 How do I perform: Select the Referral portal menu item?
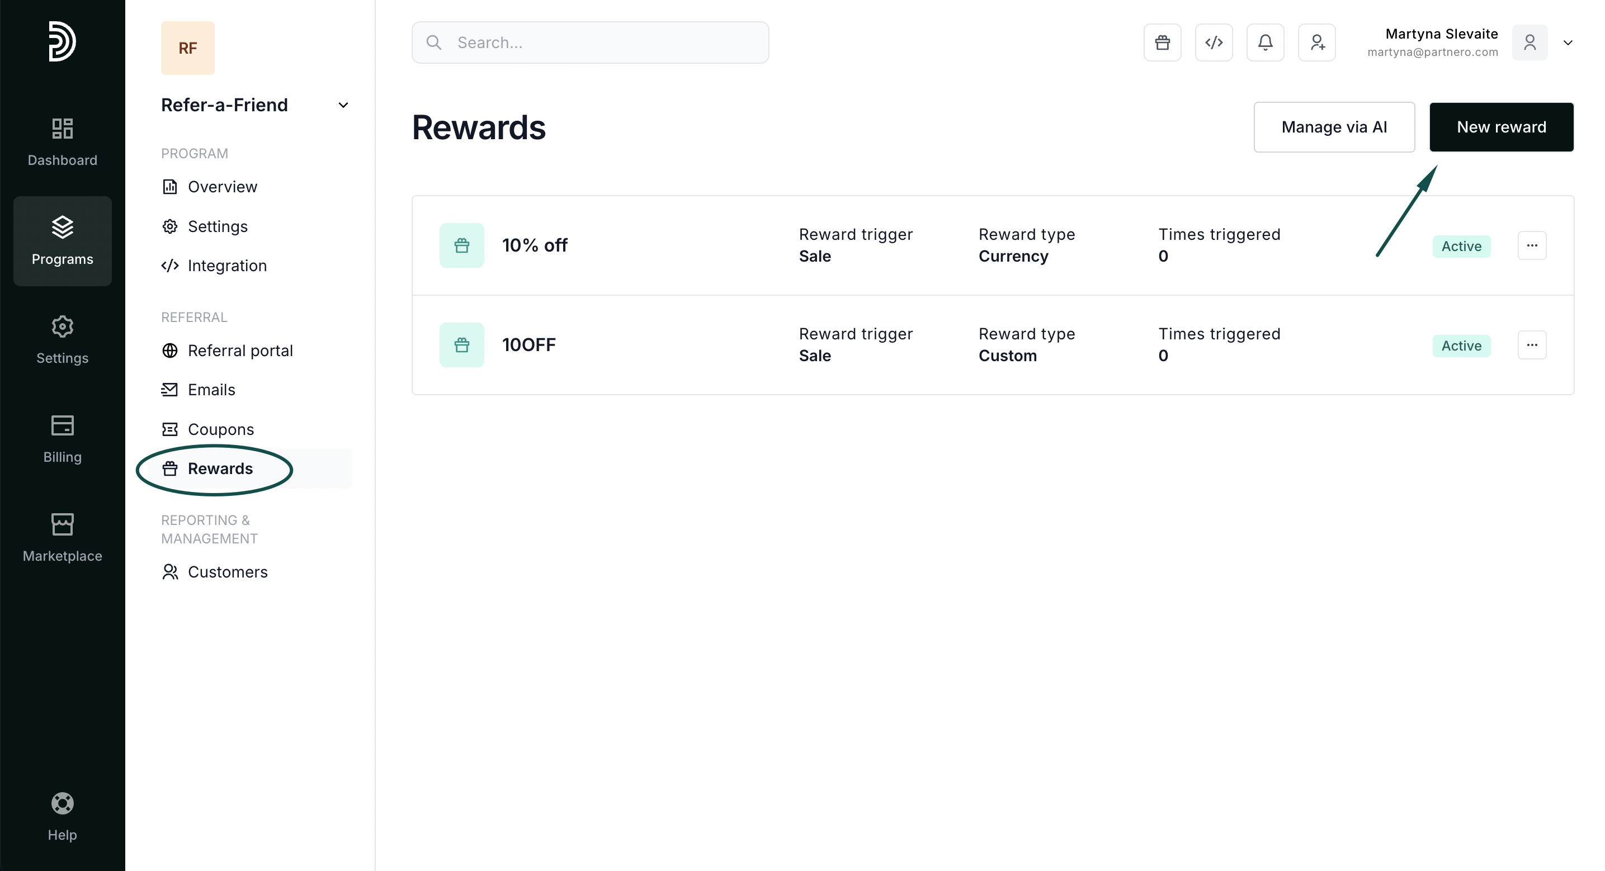(x=240, y=351)
